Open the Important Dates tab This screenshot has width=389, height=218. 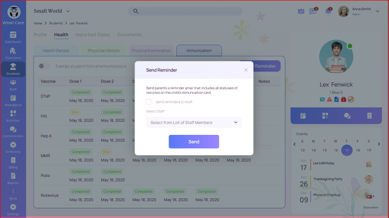tap(92, 34)
